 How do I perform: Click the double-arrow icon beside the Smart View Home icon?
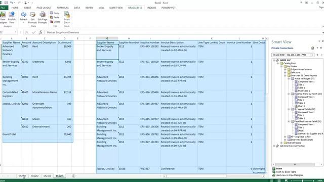[321, 48]
